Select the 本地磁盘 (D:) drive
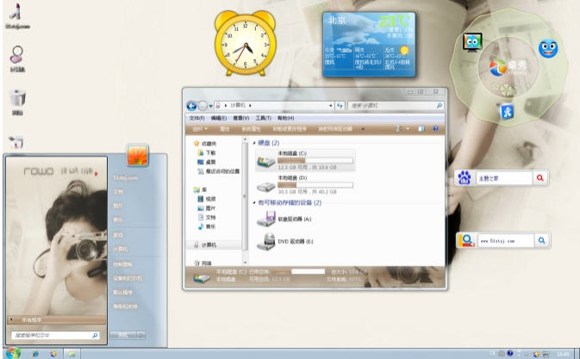580x359 pixels. click(305, 185)
